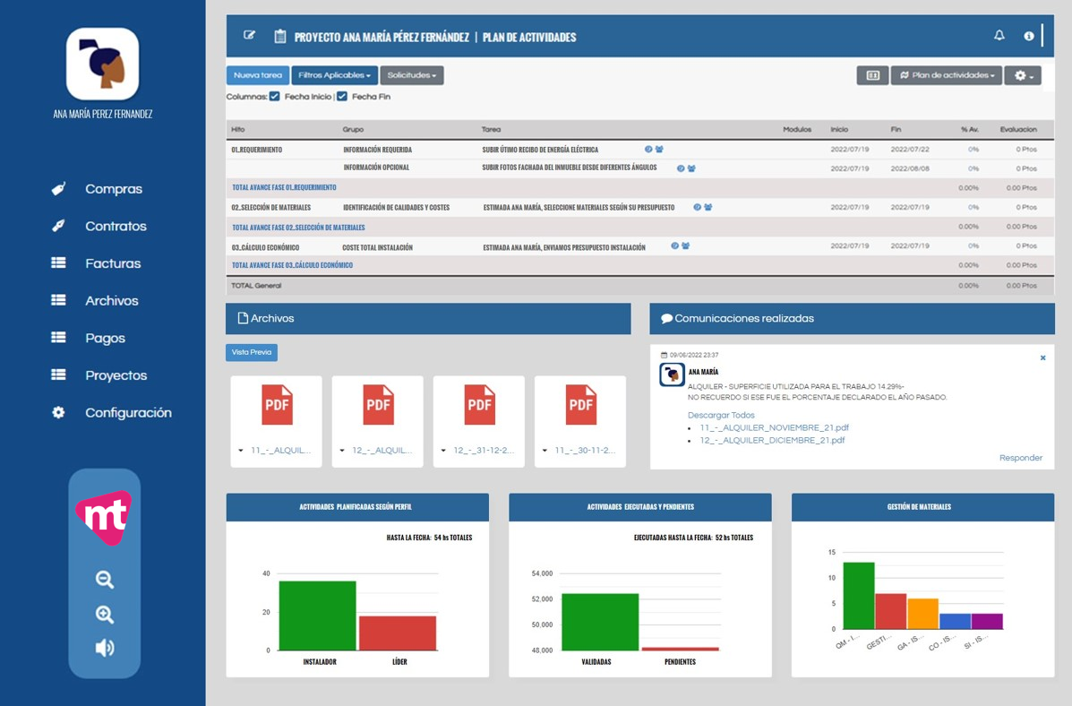Open the gear settings dropdown
Viewport: 1072px width, 706px height.
point(1023,75)
